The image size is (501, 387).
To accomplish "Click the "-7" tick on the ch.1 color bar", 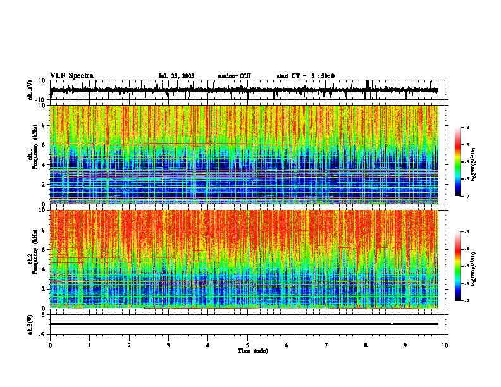I will point(466,196).
